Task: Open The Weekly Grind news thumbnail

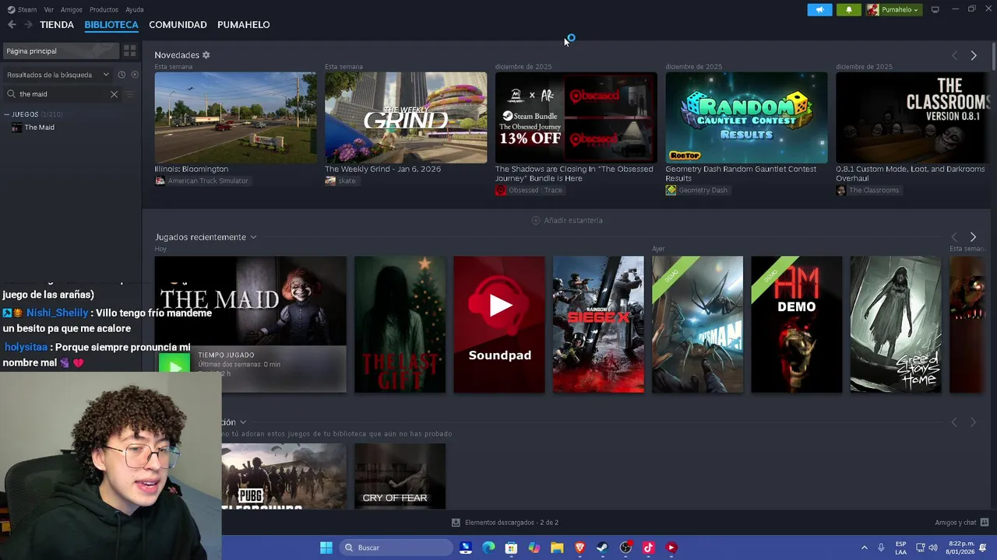Action: point(406,118)
